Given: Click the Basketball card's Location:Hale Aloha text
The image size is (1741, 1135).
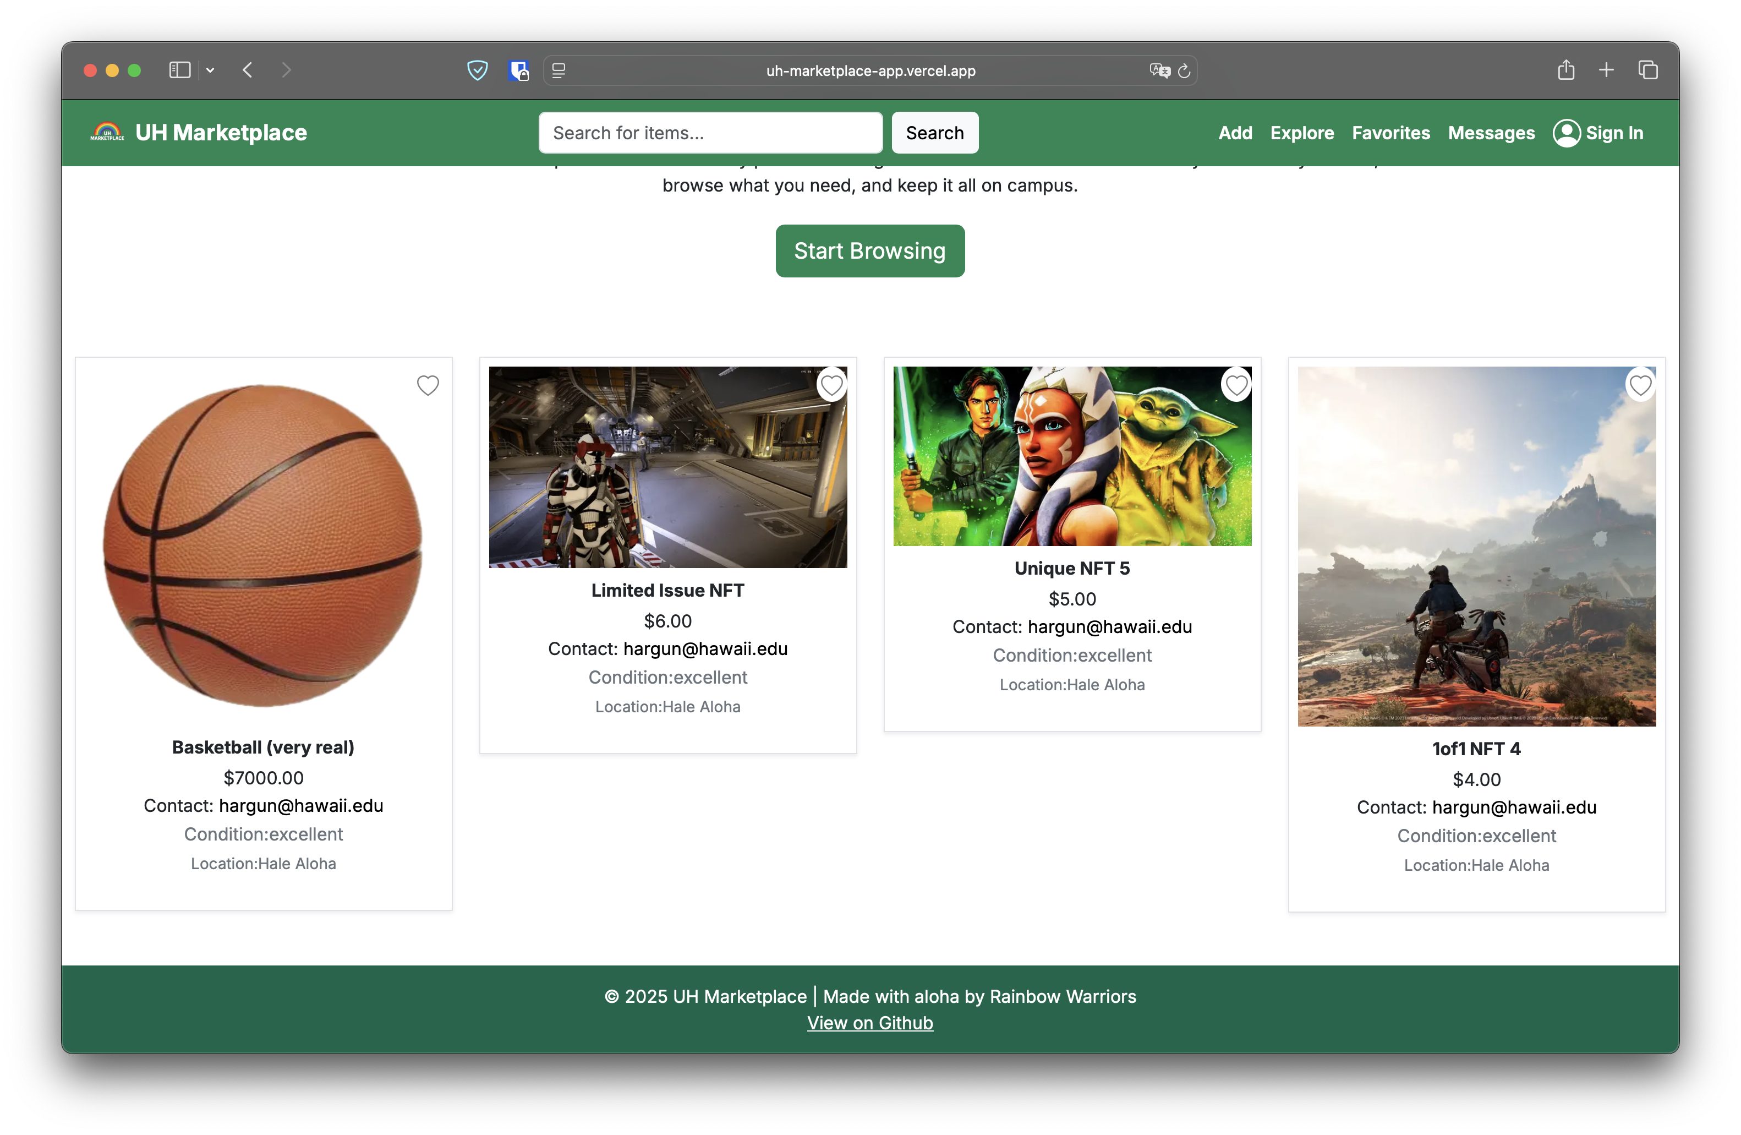Looking at the screenshot, I should click(x=264, y=864).
